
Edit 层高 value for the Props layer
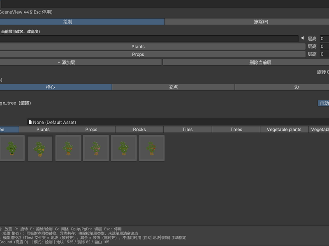click(324, 54)
